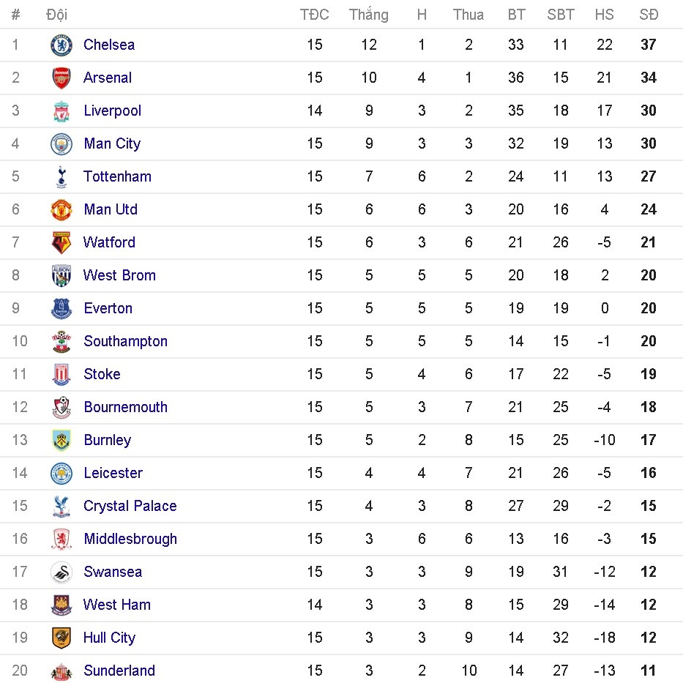
Task: Click the Chelsea club crest icon
Action: tap(61, 45)
